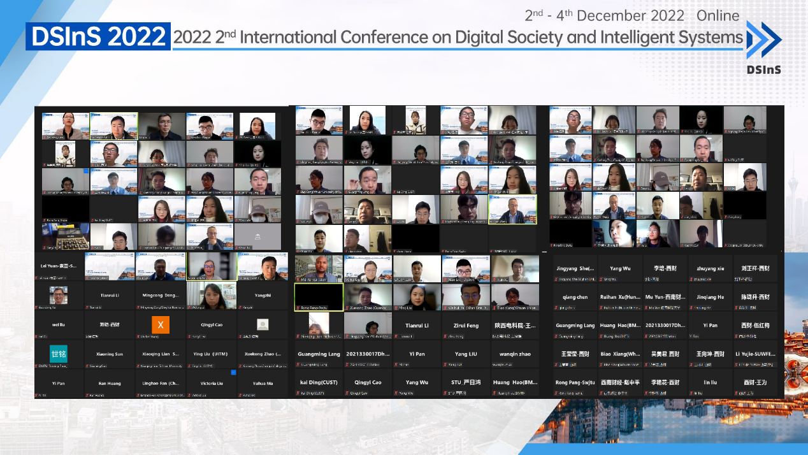Click the blue square icon on Victoria Liu's tile
Image resolution: width=808 pixels, height=455 pixels.
pyautogui.click(x=233, y=372)
